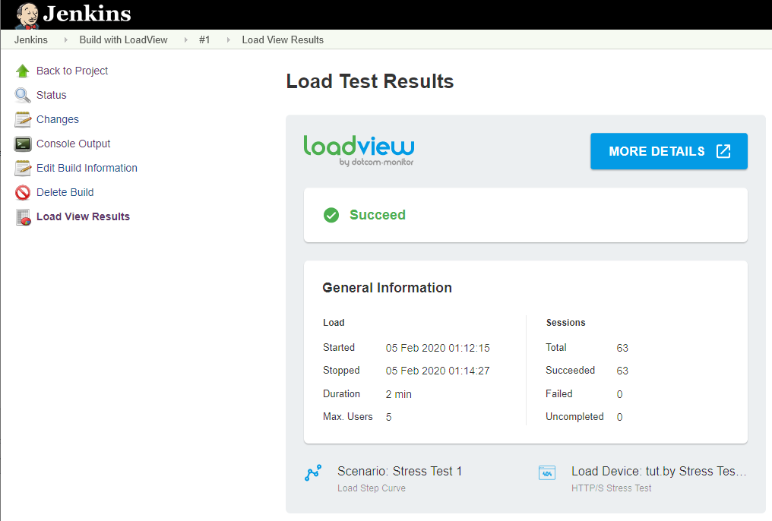This screenshot has height=521, width=772.
Task: Open the Load View Results breadcrumb
Action: click(x=283, y=39)
